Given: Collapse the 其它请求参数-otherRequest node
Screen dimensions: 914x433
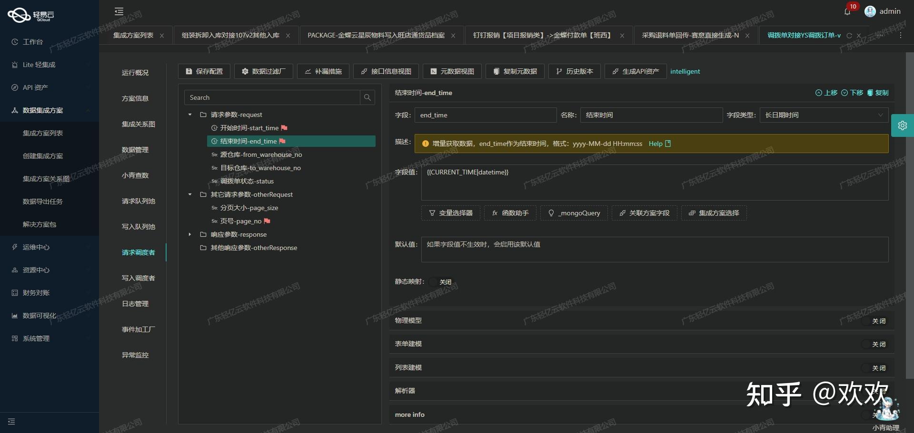Looking at the screenshot, I should coord(189,194).
